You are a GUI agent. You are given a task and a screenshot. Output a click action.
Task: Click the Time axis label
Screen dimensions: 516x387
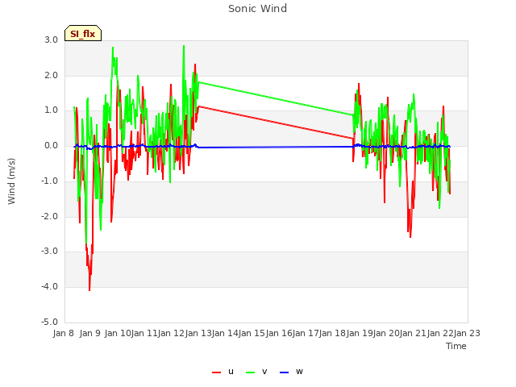456,346
